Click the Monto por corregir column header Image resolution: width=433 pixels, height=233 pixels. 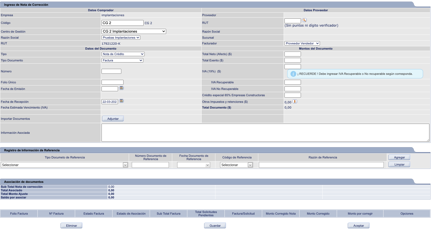[x=360, y=214]
